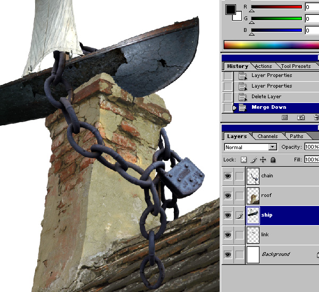Click the G value input field
Viewport: 319px width, 292px height.
312,19
